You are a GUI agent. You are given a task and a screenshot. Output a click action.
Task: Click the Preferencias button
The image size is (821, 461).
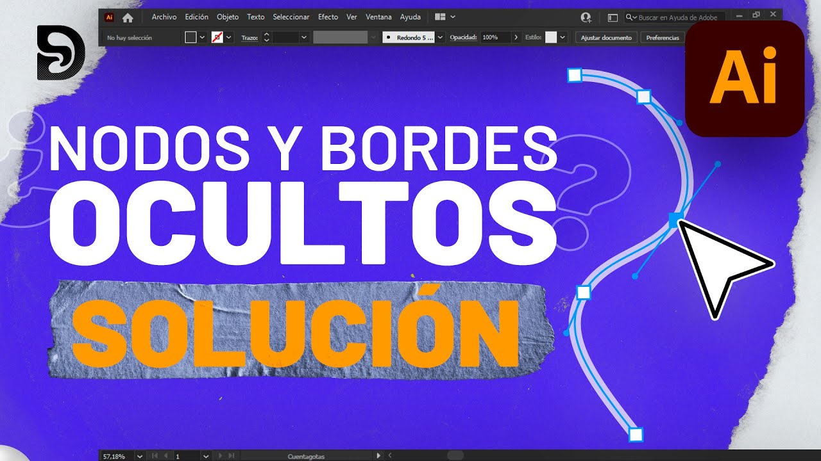663,38
